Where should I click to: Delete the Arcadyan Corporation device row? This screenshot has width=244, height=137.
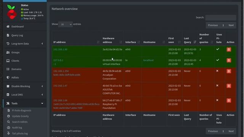click(229, 71)
